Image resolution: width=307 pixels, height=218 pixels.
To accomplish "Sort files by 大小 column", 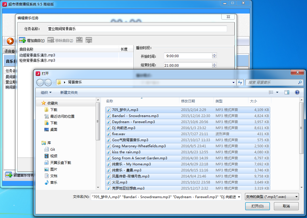I will pos(260,101).
